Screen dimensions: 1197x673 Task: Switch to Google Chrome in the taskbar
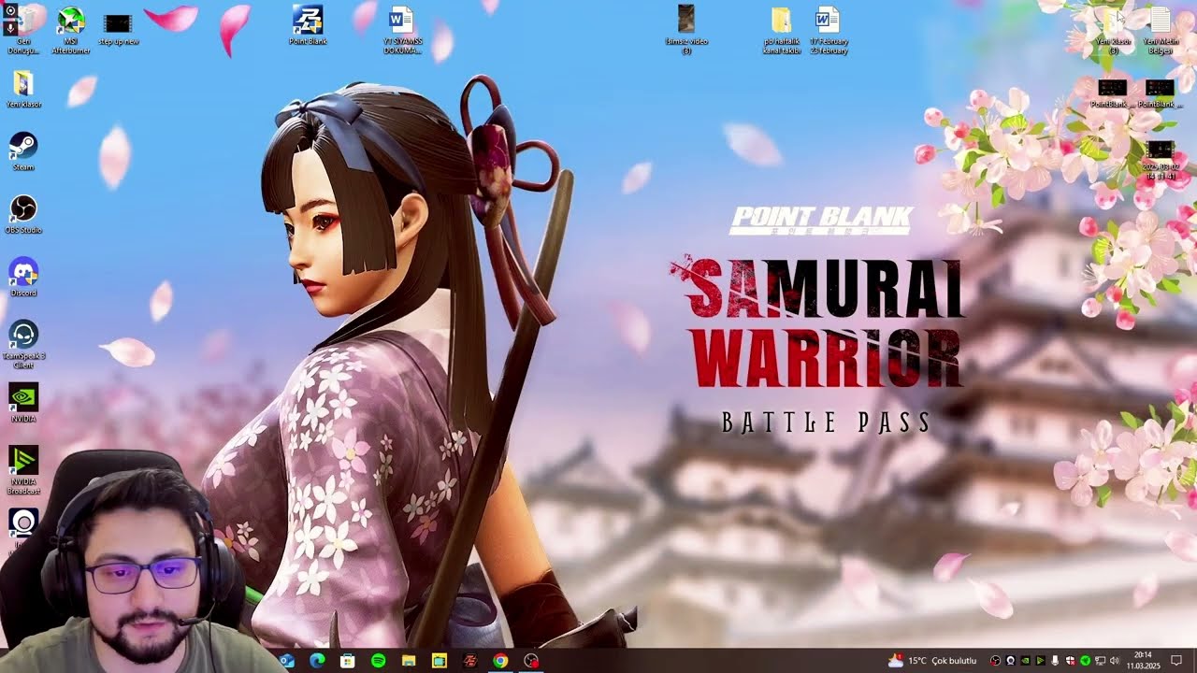(x=500, y=661)
